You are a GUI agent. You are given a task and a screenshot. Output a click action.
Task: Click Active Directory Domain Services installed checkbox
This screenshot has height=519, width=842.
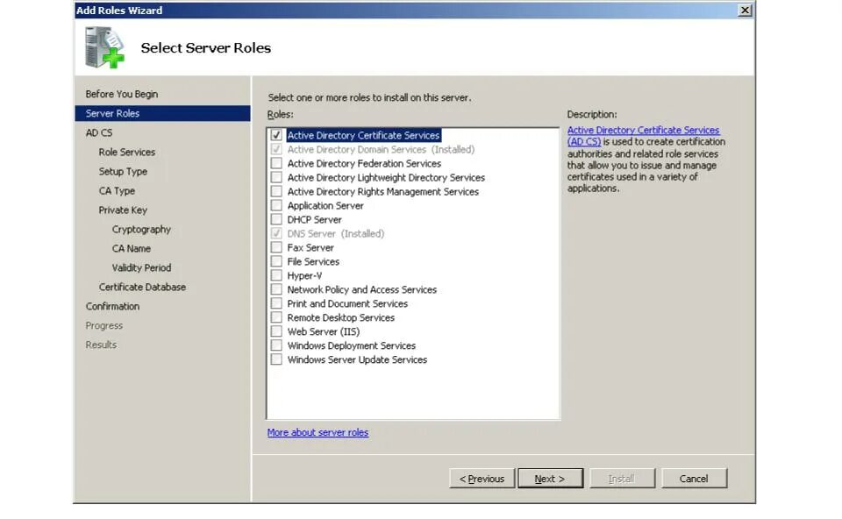tap(276, 149)
